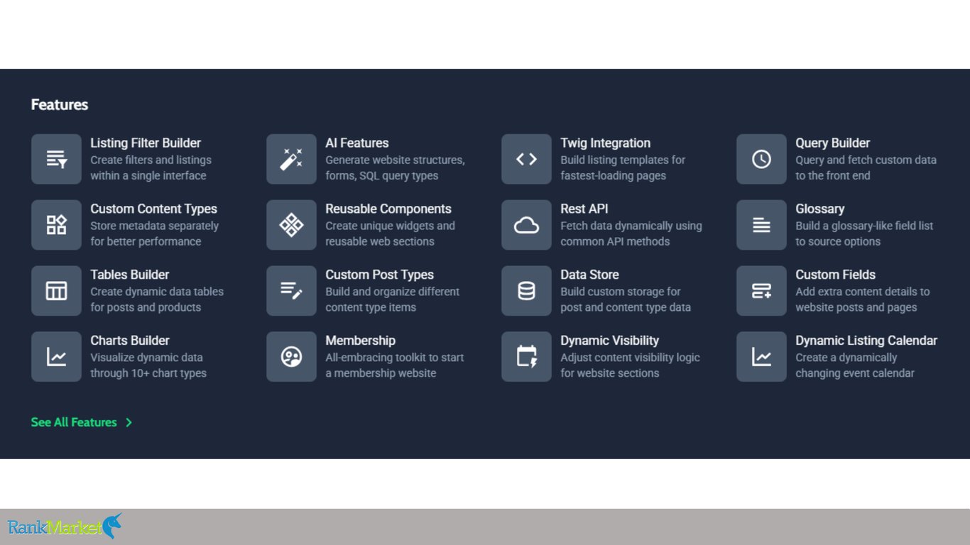Open the Dynamic Listing Calendar title link
Viewport: 970px width, 545px height.
tap(866, 341)
